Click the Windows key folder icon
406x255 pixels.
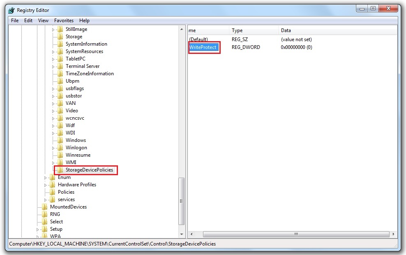pyautogui.click(x=60, y=140)
